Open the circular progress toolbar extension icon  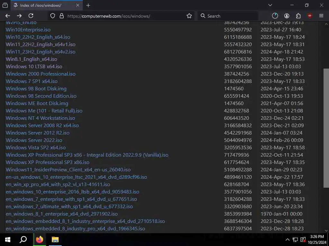pyautogui.click(x=275, y=16)
